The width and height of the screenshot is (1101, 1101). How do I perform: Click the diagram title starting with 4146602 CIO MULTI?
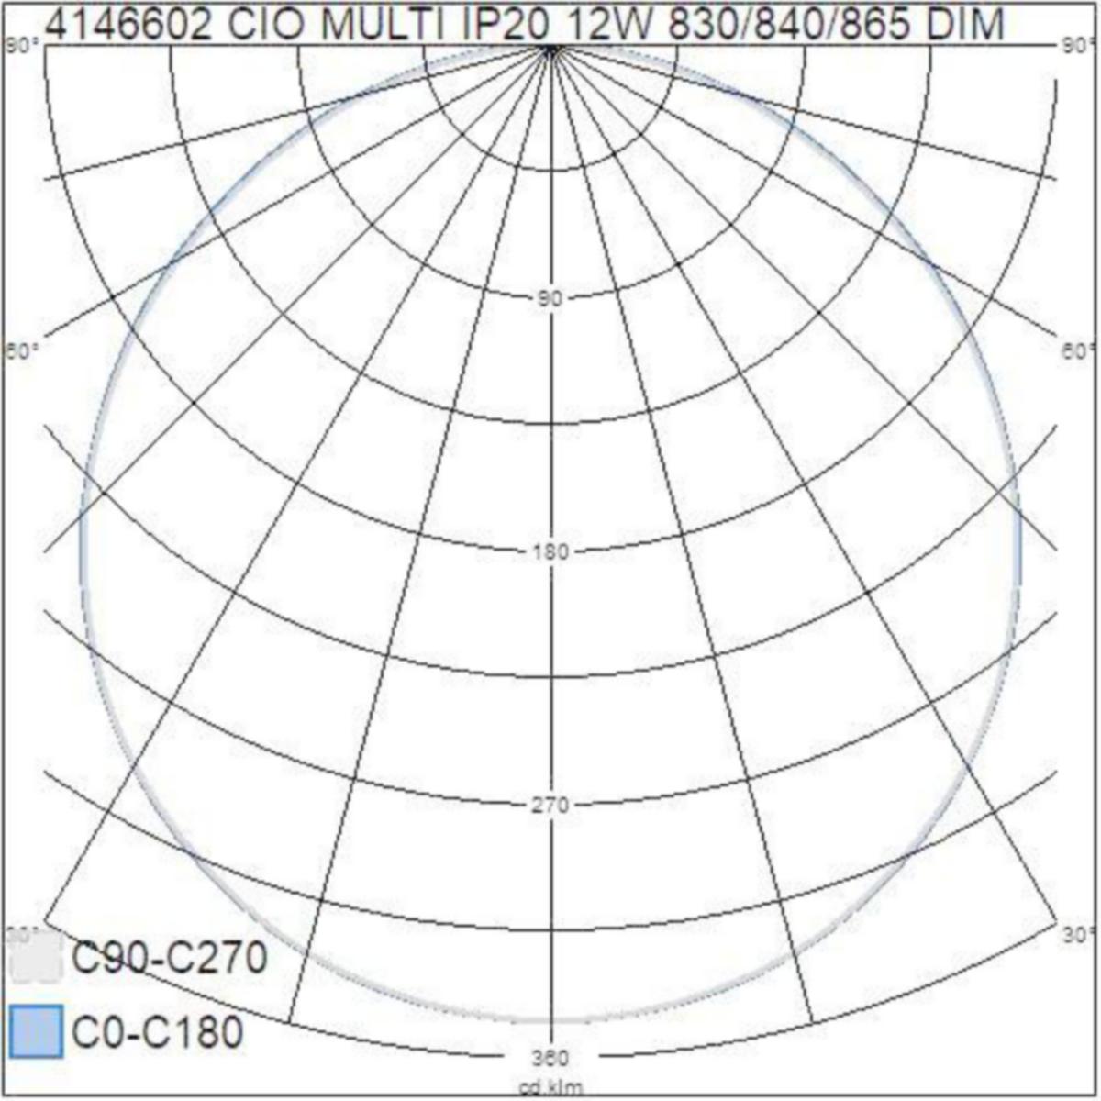524,23
